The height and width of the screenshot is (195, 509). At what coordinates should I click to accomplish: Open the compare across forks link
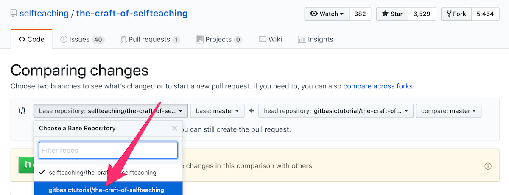click(378, 86)
